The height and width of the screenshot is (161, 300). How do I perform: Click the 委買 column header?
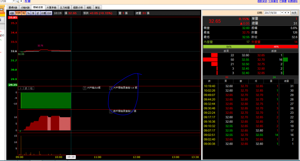pos(226,51)
